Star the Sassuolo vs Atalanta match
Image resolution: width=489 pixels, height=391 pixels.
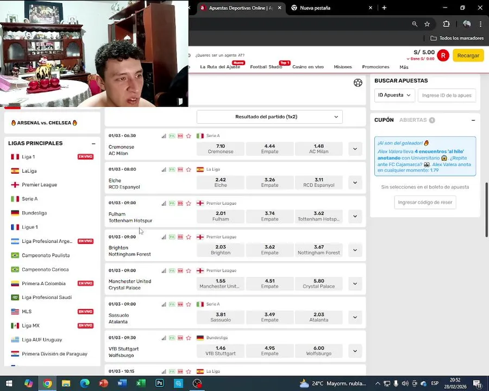click(189, 304)
